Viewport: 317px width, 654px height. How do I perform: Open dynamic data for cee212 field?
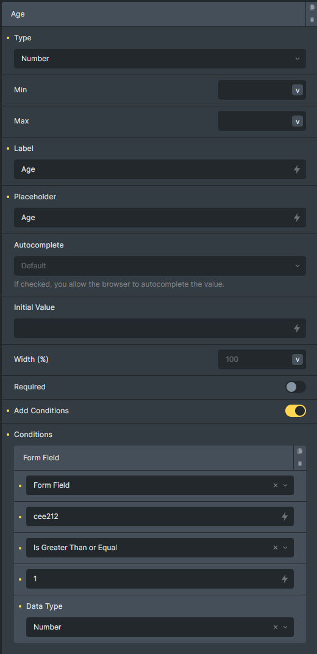point(285,516)
